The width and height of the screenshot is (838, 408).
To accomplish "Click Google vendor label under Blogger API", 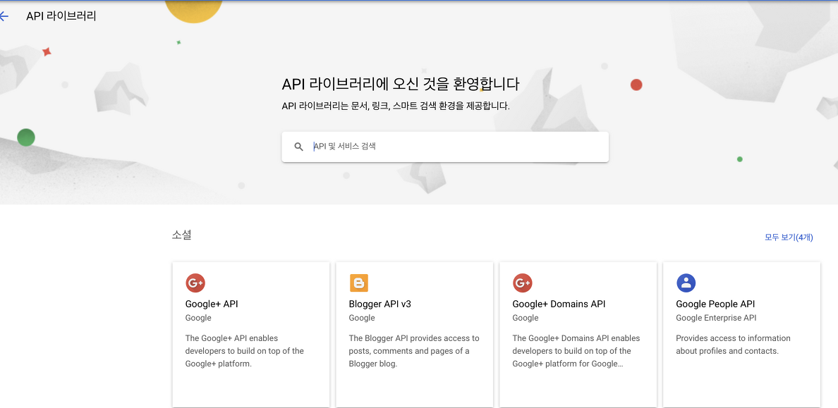I will 362,318.
